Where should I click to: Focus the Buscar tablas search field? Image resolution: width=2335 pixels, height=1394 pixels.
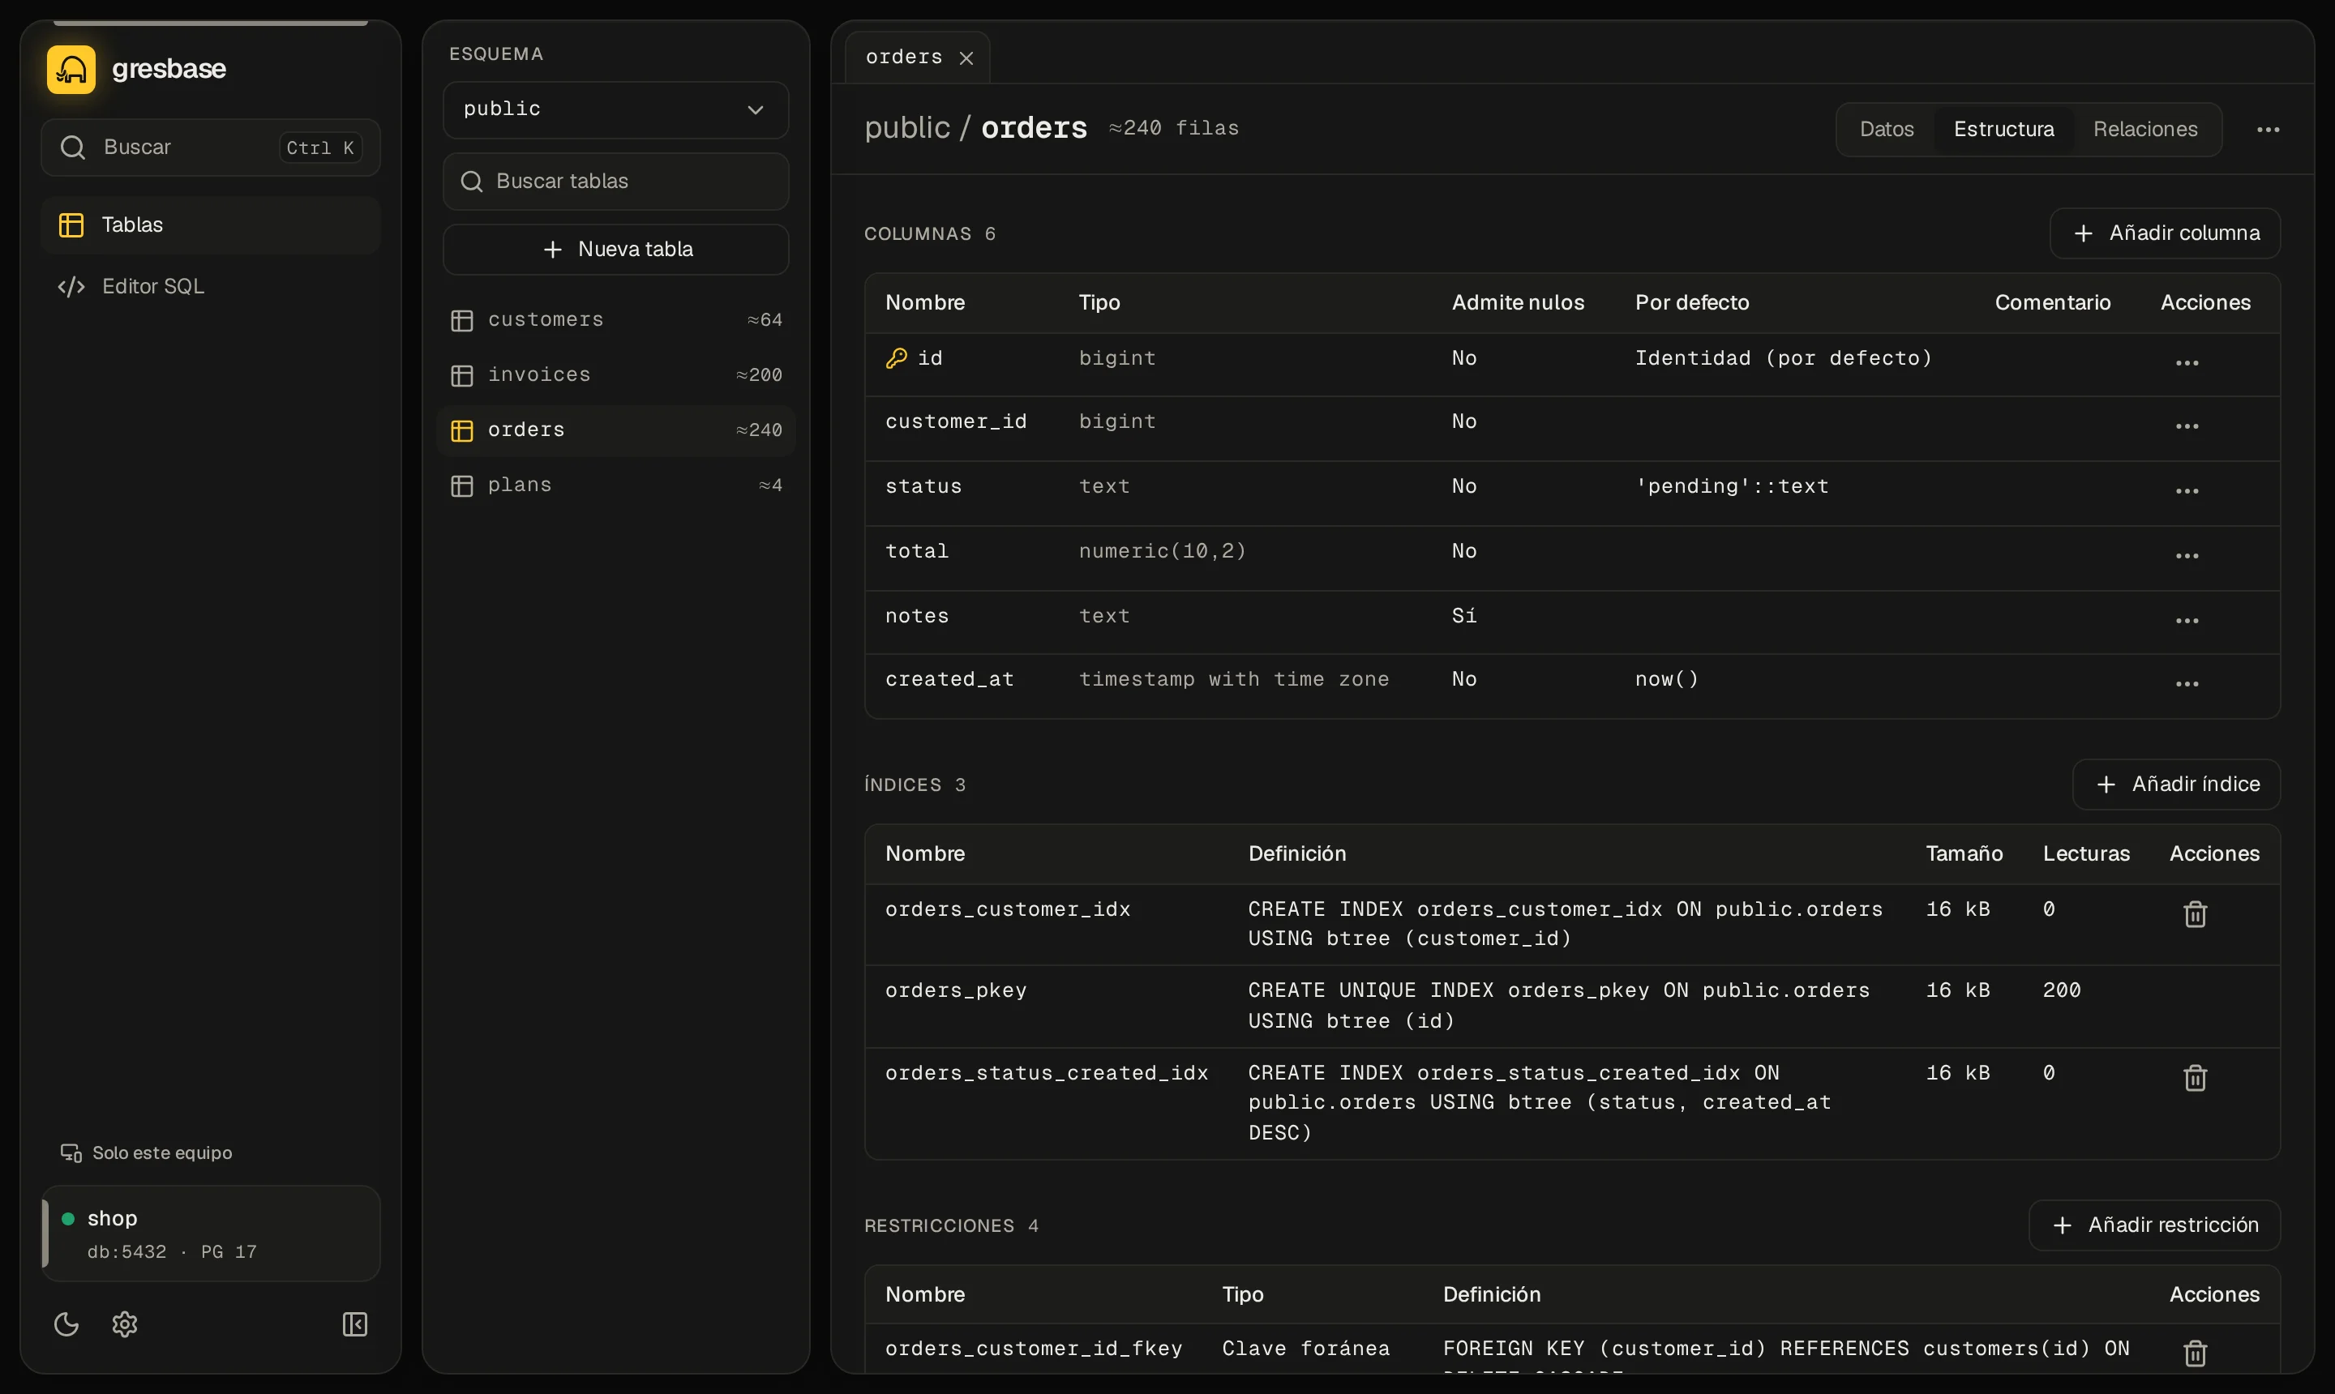coord(615,182)
